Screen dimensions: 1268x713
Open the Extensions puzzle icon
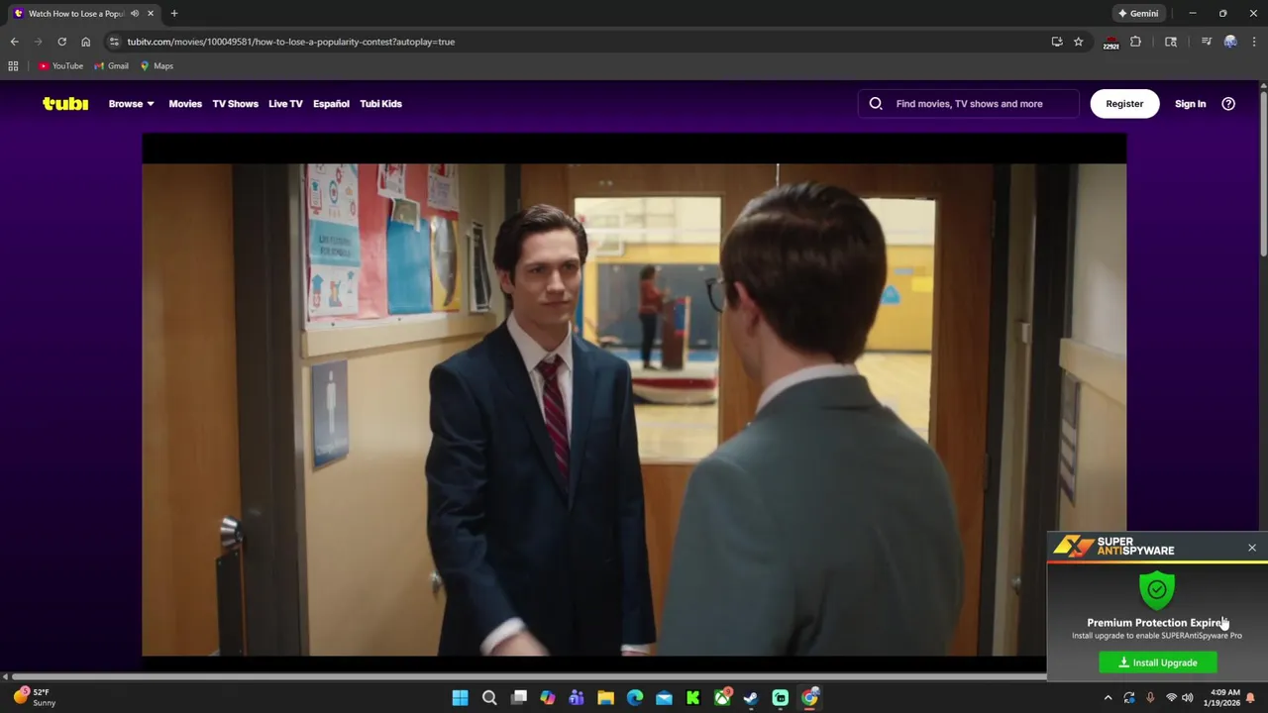click(1135, 42)
